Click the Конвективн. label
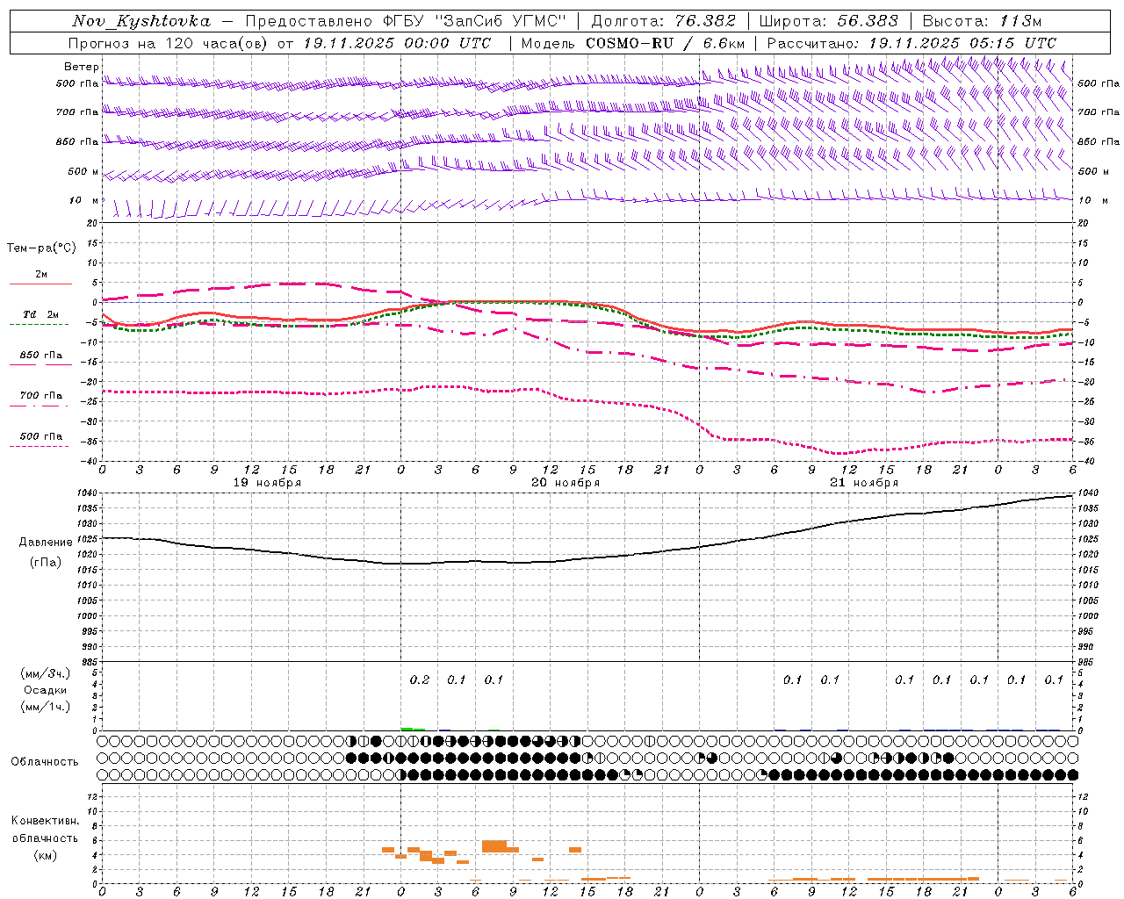Screen dimensions: 1124x899 45,821
